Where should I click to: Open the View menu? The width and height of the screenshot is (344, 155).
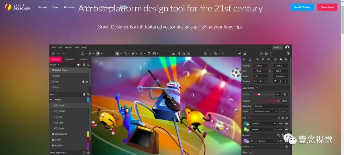coord(77,47)
